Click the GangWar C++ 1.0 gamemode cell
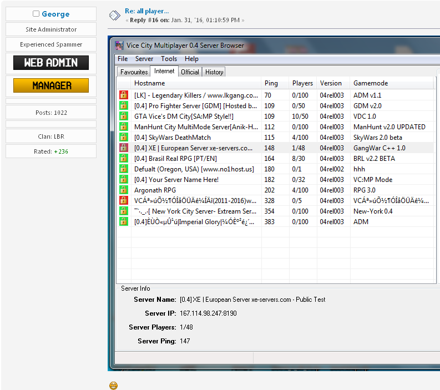Viewport: 440px width, 390px height. click(x=379, y=148)
